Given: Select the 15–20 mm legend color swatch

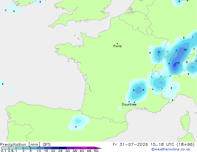Looking at the screenshot, I should click(48, 148).
